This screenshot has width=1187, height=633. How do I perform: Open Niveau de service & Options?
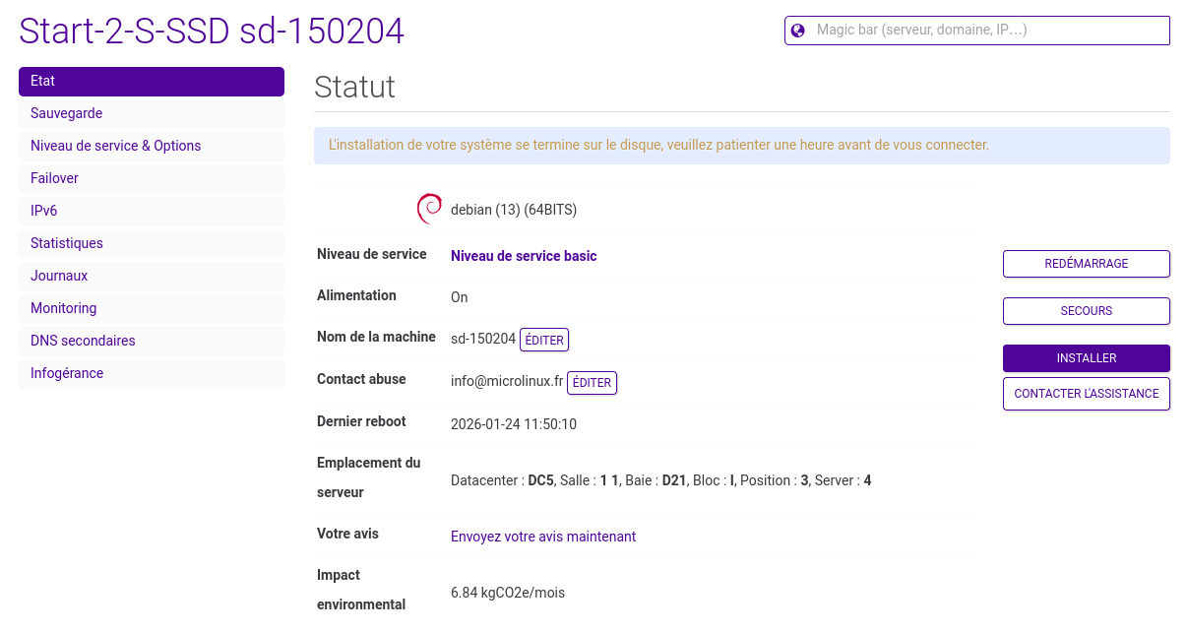tap(152, 147)
